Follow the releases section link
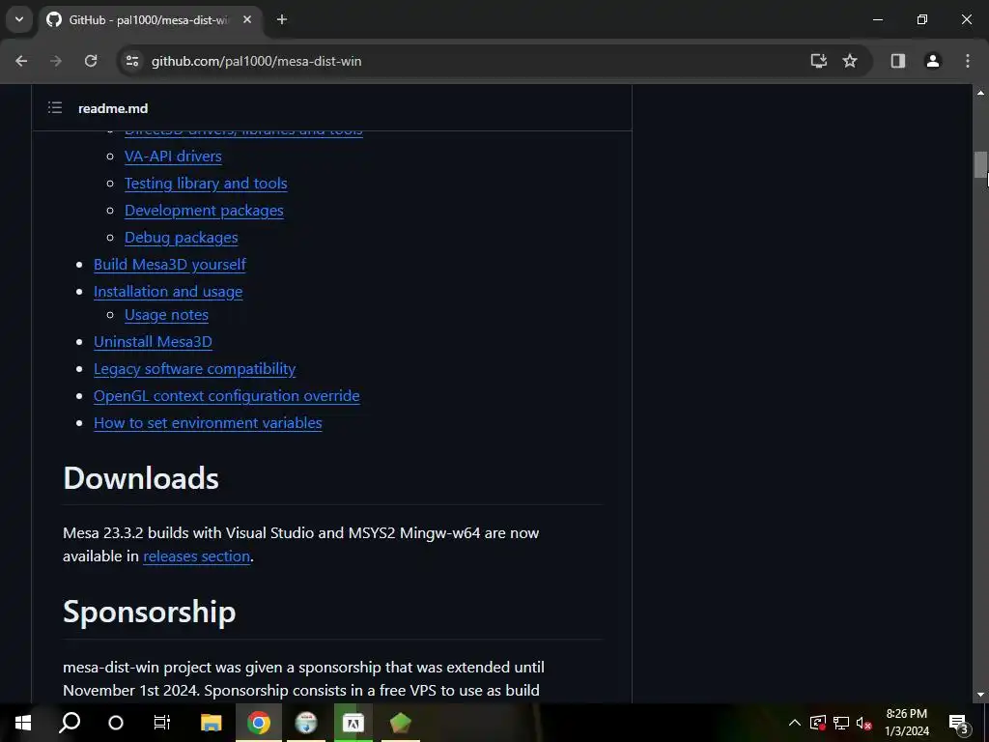This screenshot has width=989, height=742. [196, 556]
